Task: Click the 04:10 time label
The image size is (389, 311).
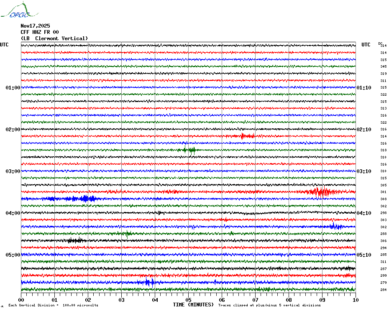Action: tap(364, 213)
